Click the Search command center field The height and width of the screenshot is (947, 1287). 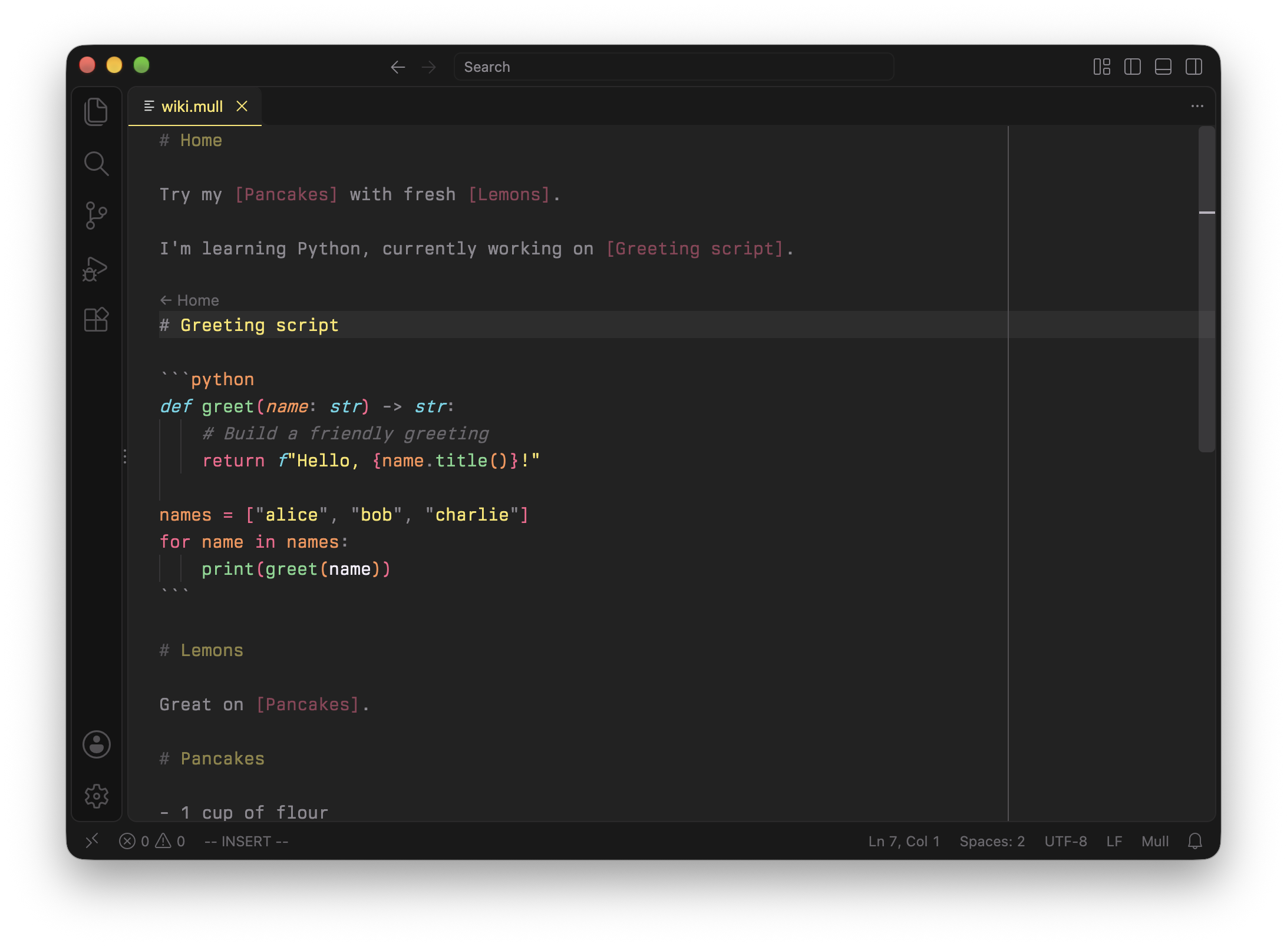674,67
